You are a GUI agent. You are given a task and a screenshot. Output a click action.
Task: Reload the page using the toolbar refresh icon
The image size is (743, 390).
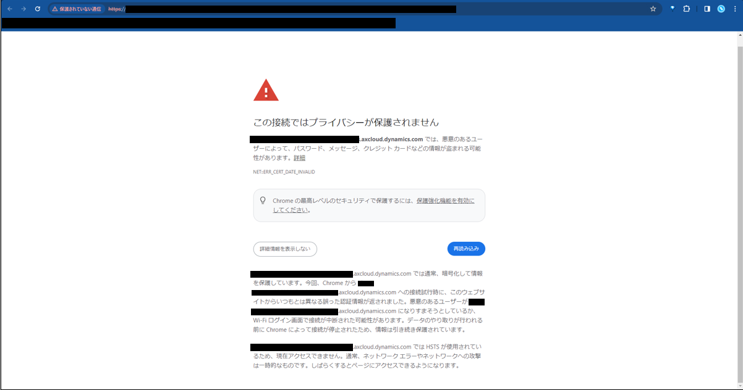point(38,9)
